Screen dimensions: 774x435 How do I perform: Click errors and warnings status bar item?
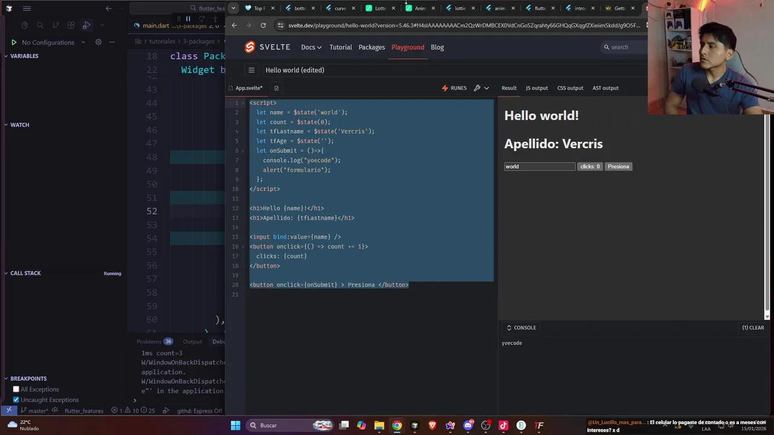[x=133, y=411]
